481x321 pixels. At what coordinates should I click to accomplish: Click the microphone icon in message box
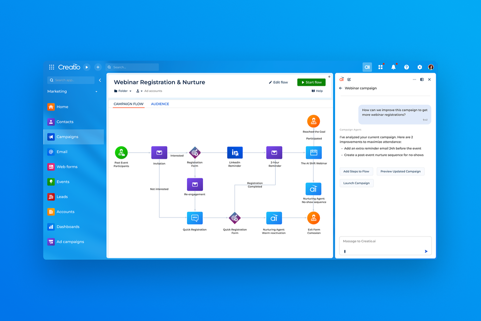(345, 251)
